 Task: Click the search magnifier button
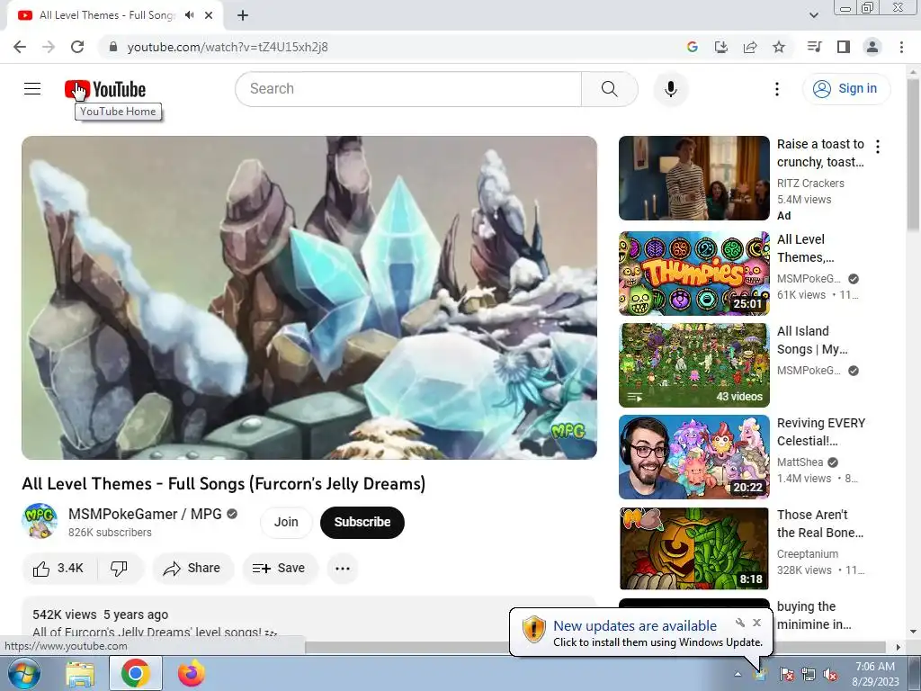click(610, 89)
